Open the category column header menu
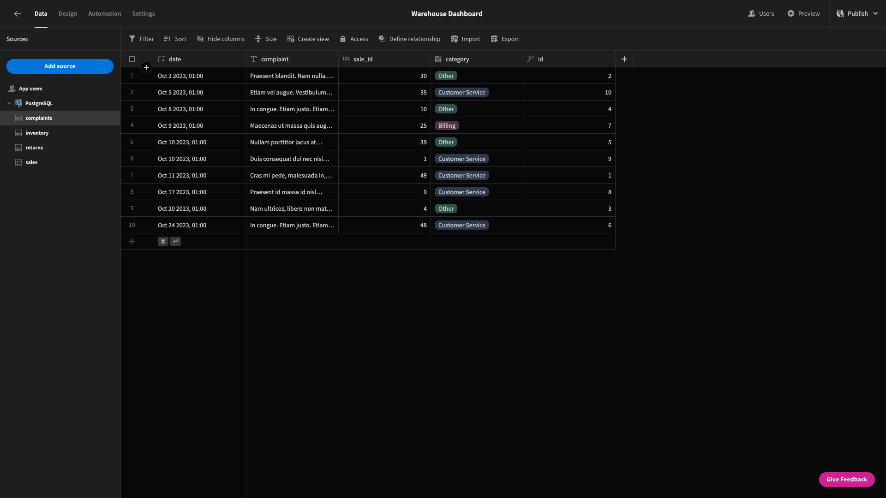Viewport: 886px width, 498px height. point(477,59)
